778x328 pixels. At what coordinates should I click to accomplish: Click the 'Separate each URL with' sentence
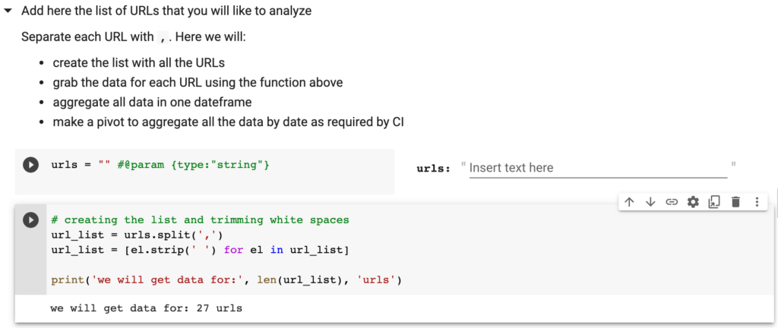pos(134,37)
